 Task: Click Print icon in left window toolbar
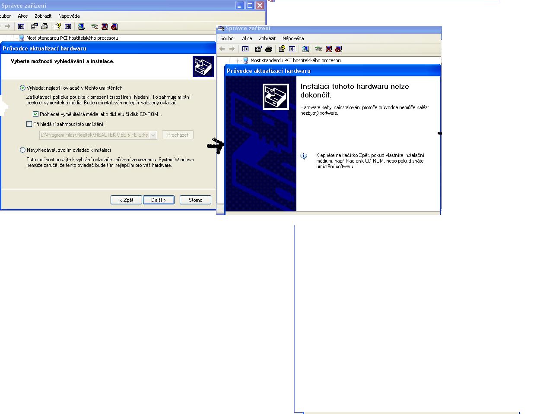point(44,26)
